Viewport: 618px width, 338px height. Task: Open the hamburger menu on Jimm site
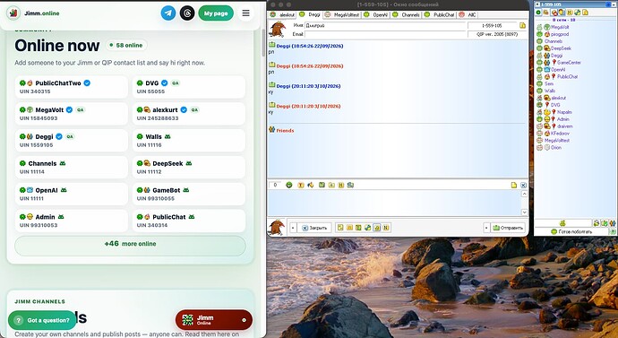pos(246,13)
